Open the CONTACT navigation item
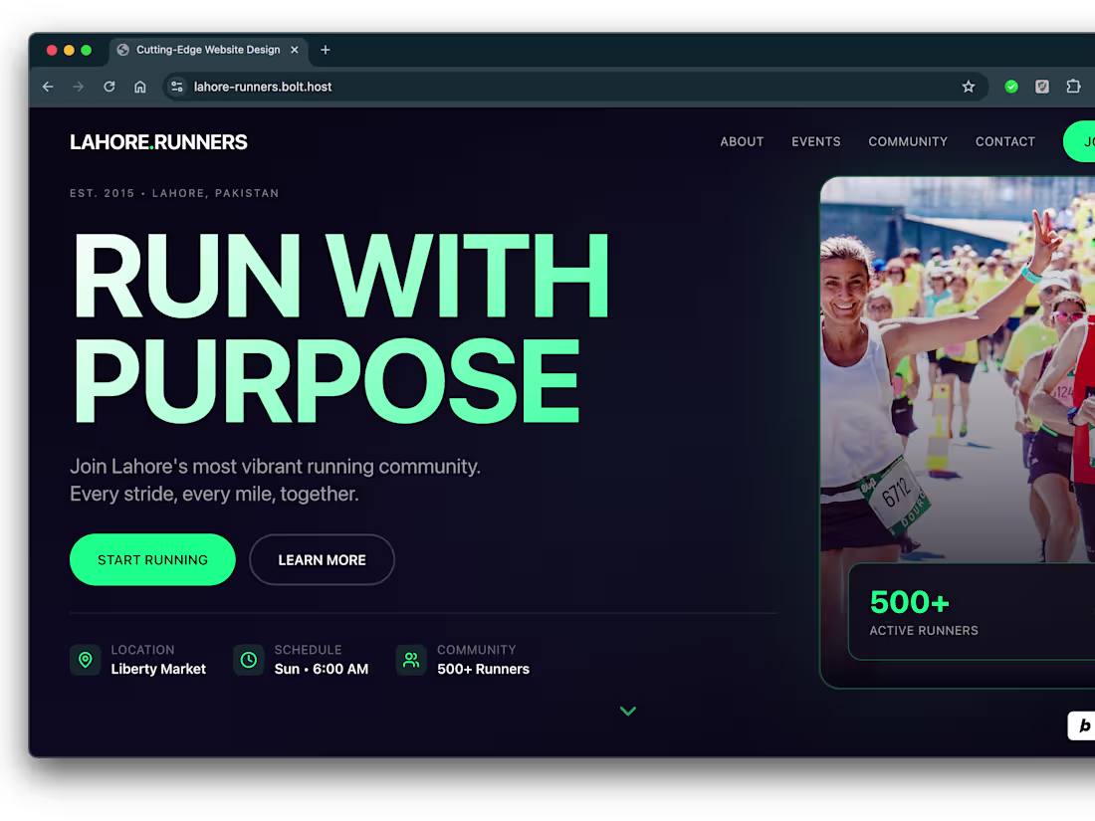Screen dimensions: 1095x821 pos(1005,141)
